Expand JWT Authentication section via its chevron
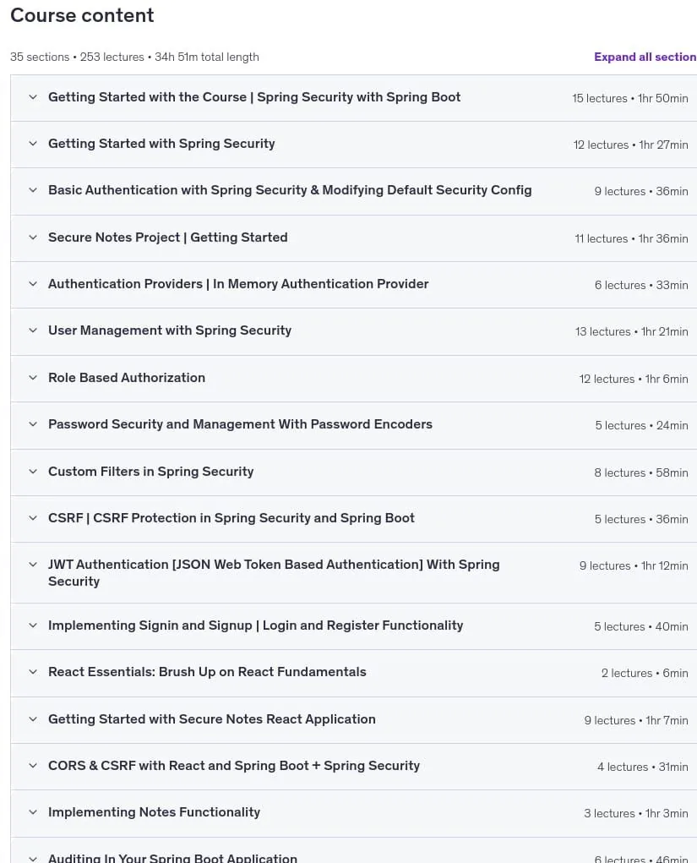Image resolution: width=697 pixels, height=863 pixels. (33, 565)
